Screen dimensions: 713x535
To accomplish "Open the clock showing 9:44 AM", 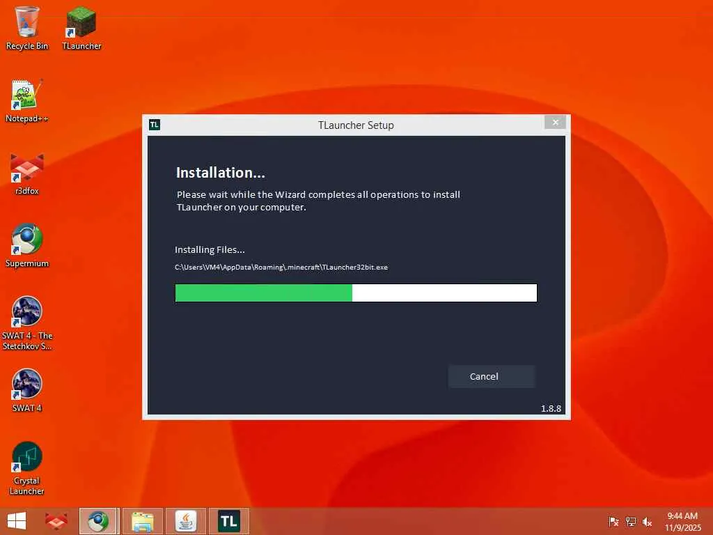I will tap(682, 521).
